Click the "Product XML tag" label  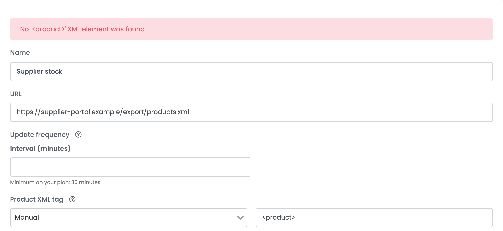[37, 199]
